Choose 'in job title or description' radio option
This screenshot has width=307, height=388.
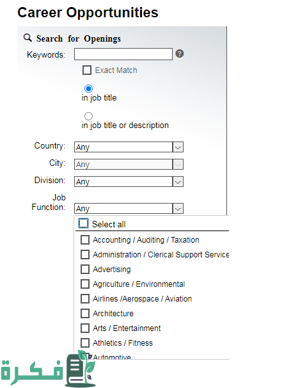88,116
